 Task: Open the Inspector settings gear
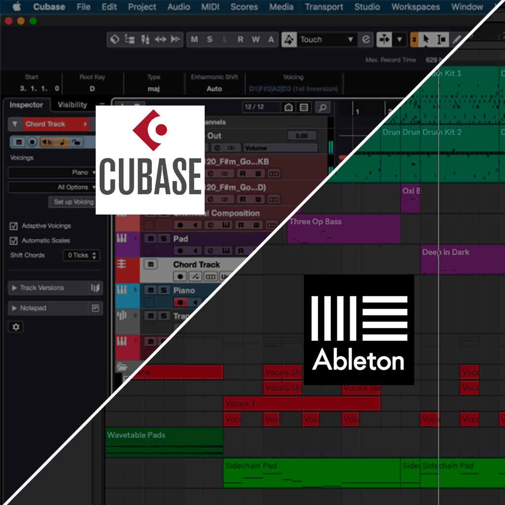pyautogui.click(x=16, y=327)
